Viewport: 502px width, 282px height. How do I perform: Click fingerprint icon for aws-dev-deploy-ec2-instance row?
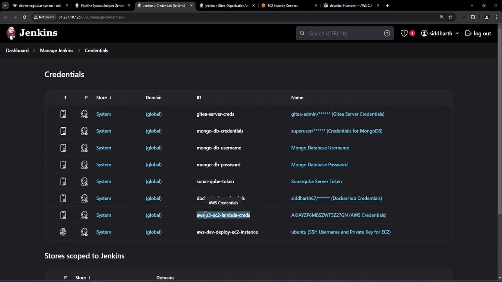(x=63, y=232)
